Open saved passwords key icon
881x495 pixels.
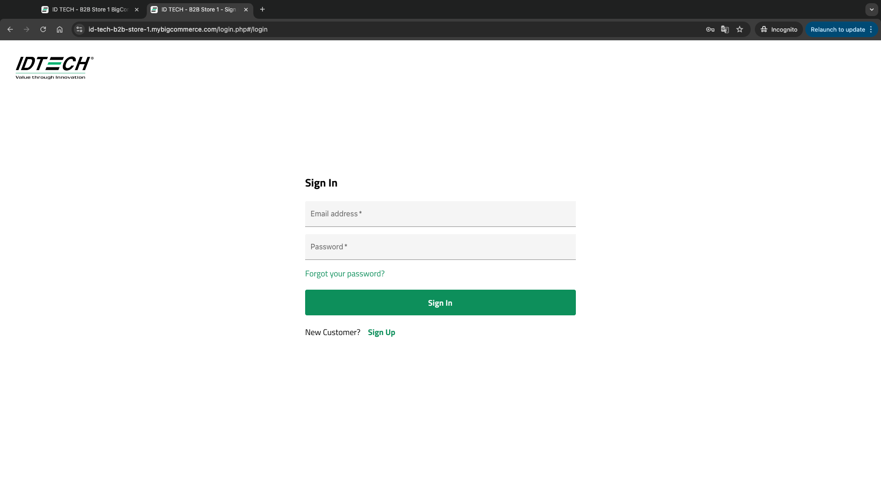[x=710, y=29]
